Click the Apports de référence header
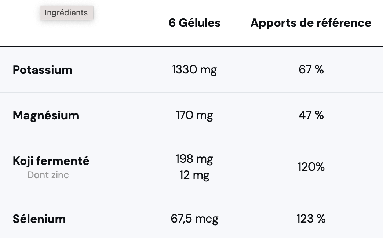 point(311,23)
